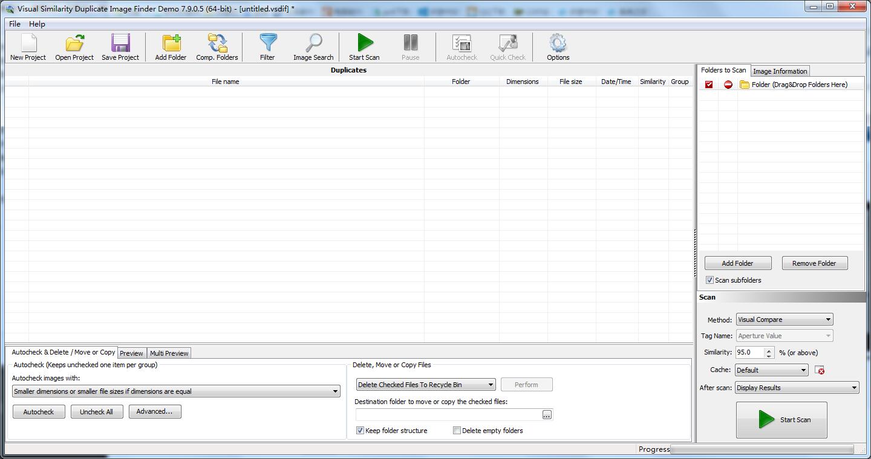Click the Quick Check toolbar icon
Viewport: 871px width, 459px height.
[x=507, y=47]
